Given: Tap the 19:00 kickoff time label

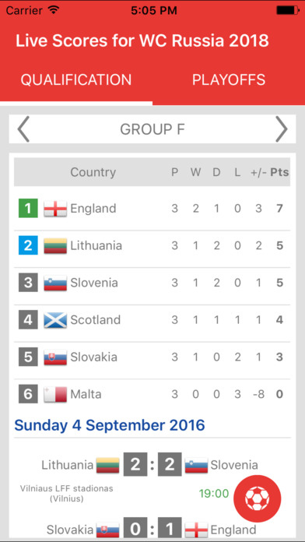Looking at the screenshot, I should click(214, 494).
